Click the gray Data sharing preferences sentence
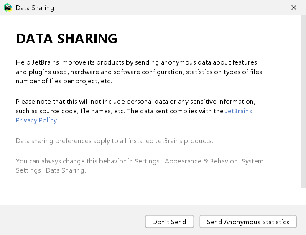Image resolution: width=306 pixels, height=235 pixels. point(114,141)
